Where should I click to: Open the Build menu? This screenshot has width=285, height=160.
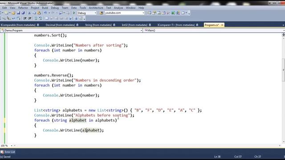point(45,8)
